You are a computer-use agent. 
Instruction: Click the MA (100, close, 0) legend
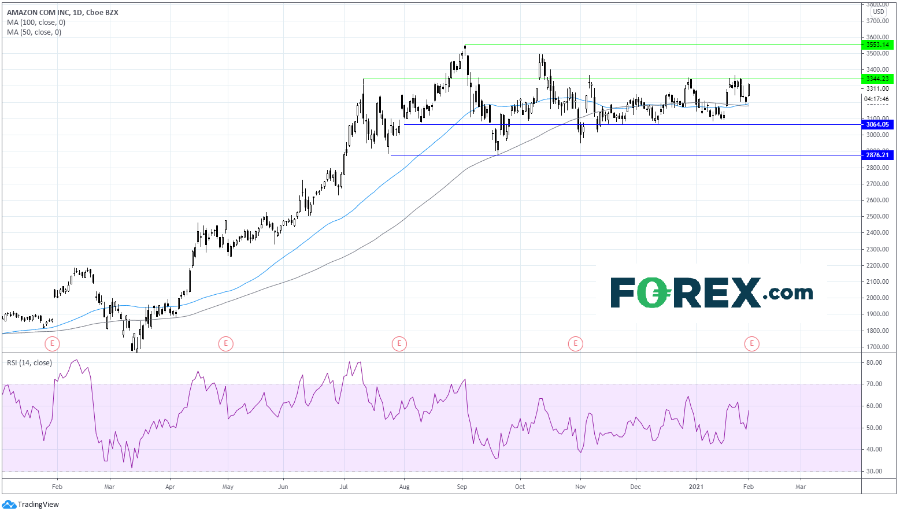coord(36,23)
